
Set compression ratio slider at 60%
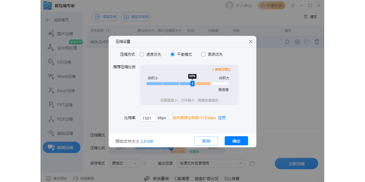click(192, 83)
